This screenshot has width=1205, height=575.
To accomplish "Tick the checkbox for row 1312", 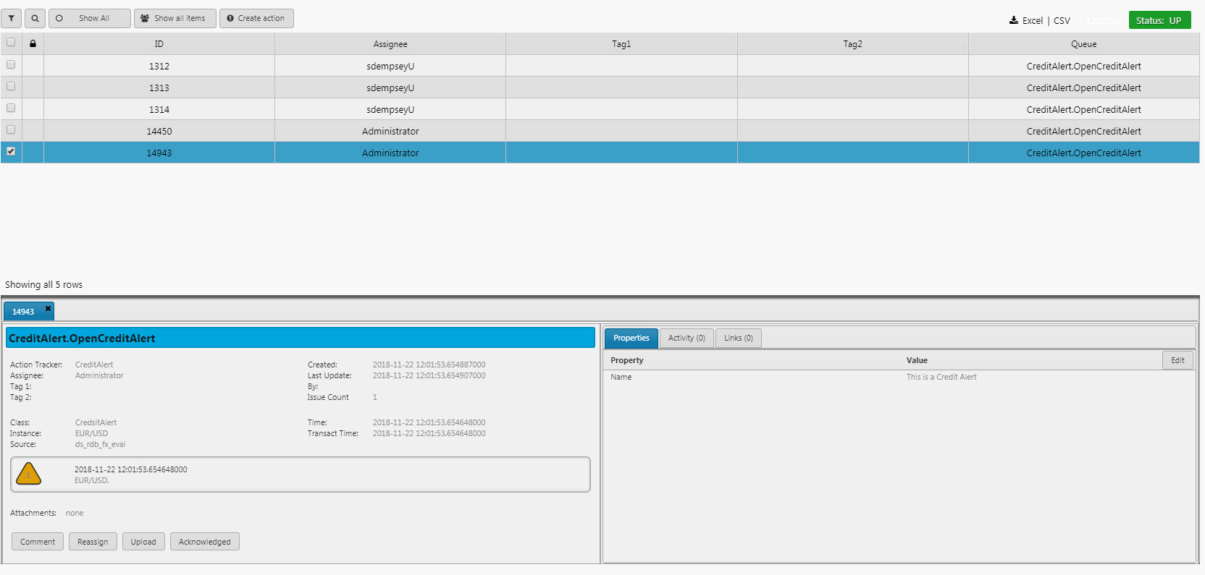I will 11,64.
